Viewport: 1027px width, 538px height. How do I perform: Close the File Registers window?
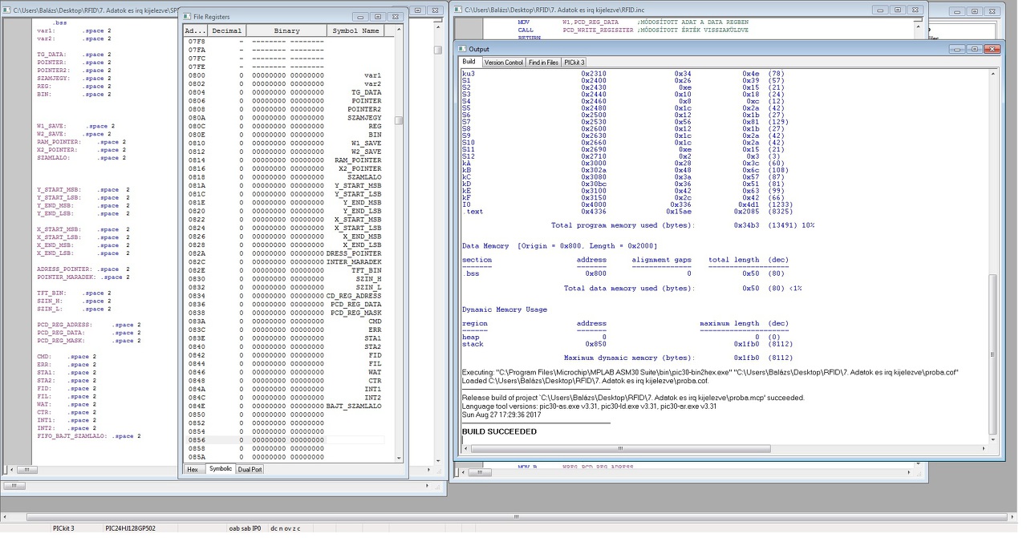pos(395,16)
